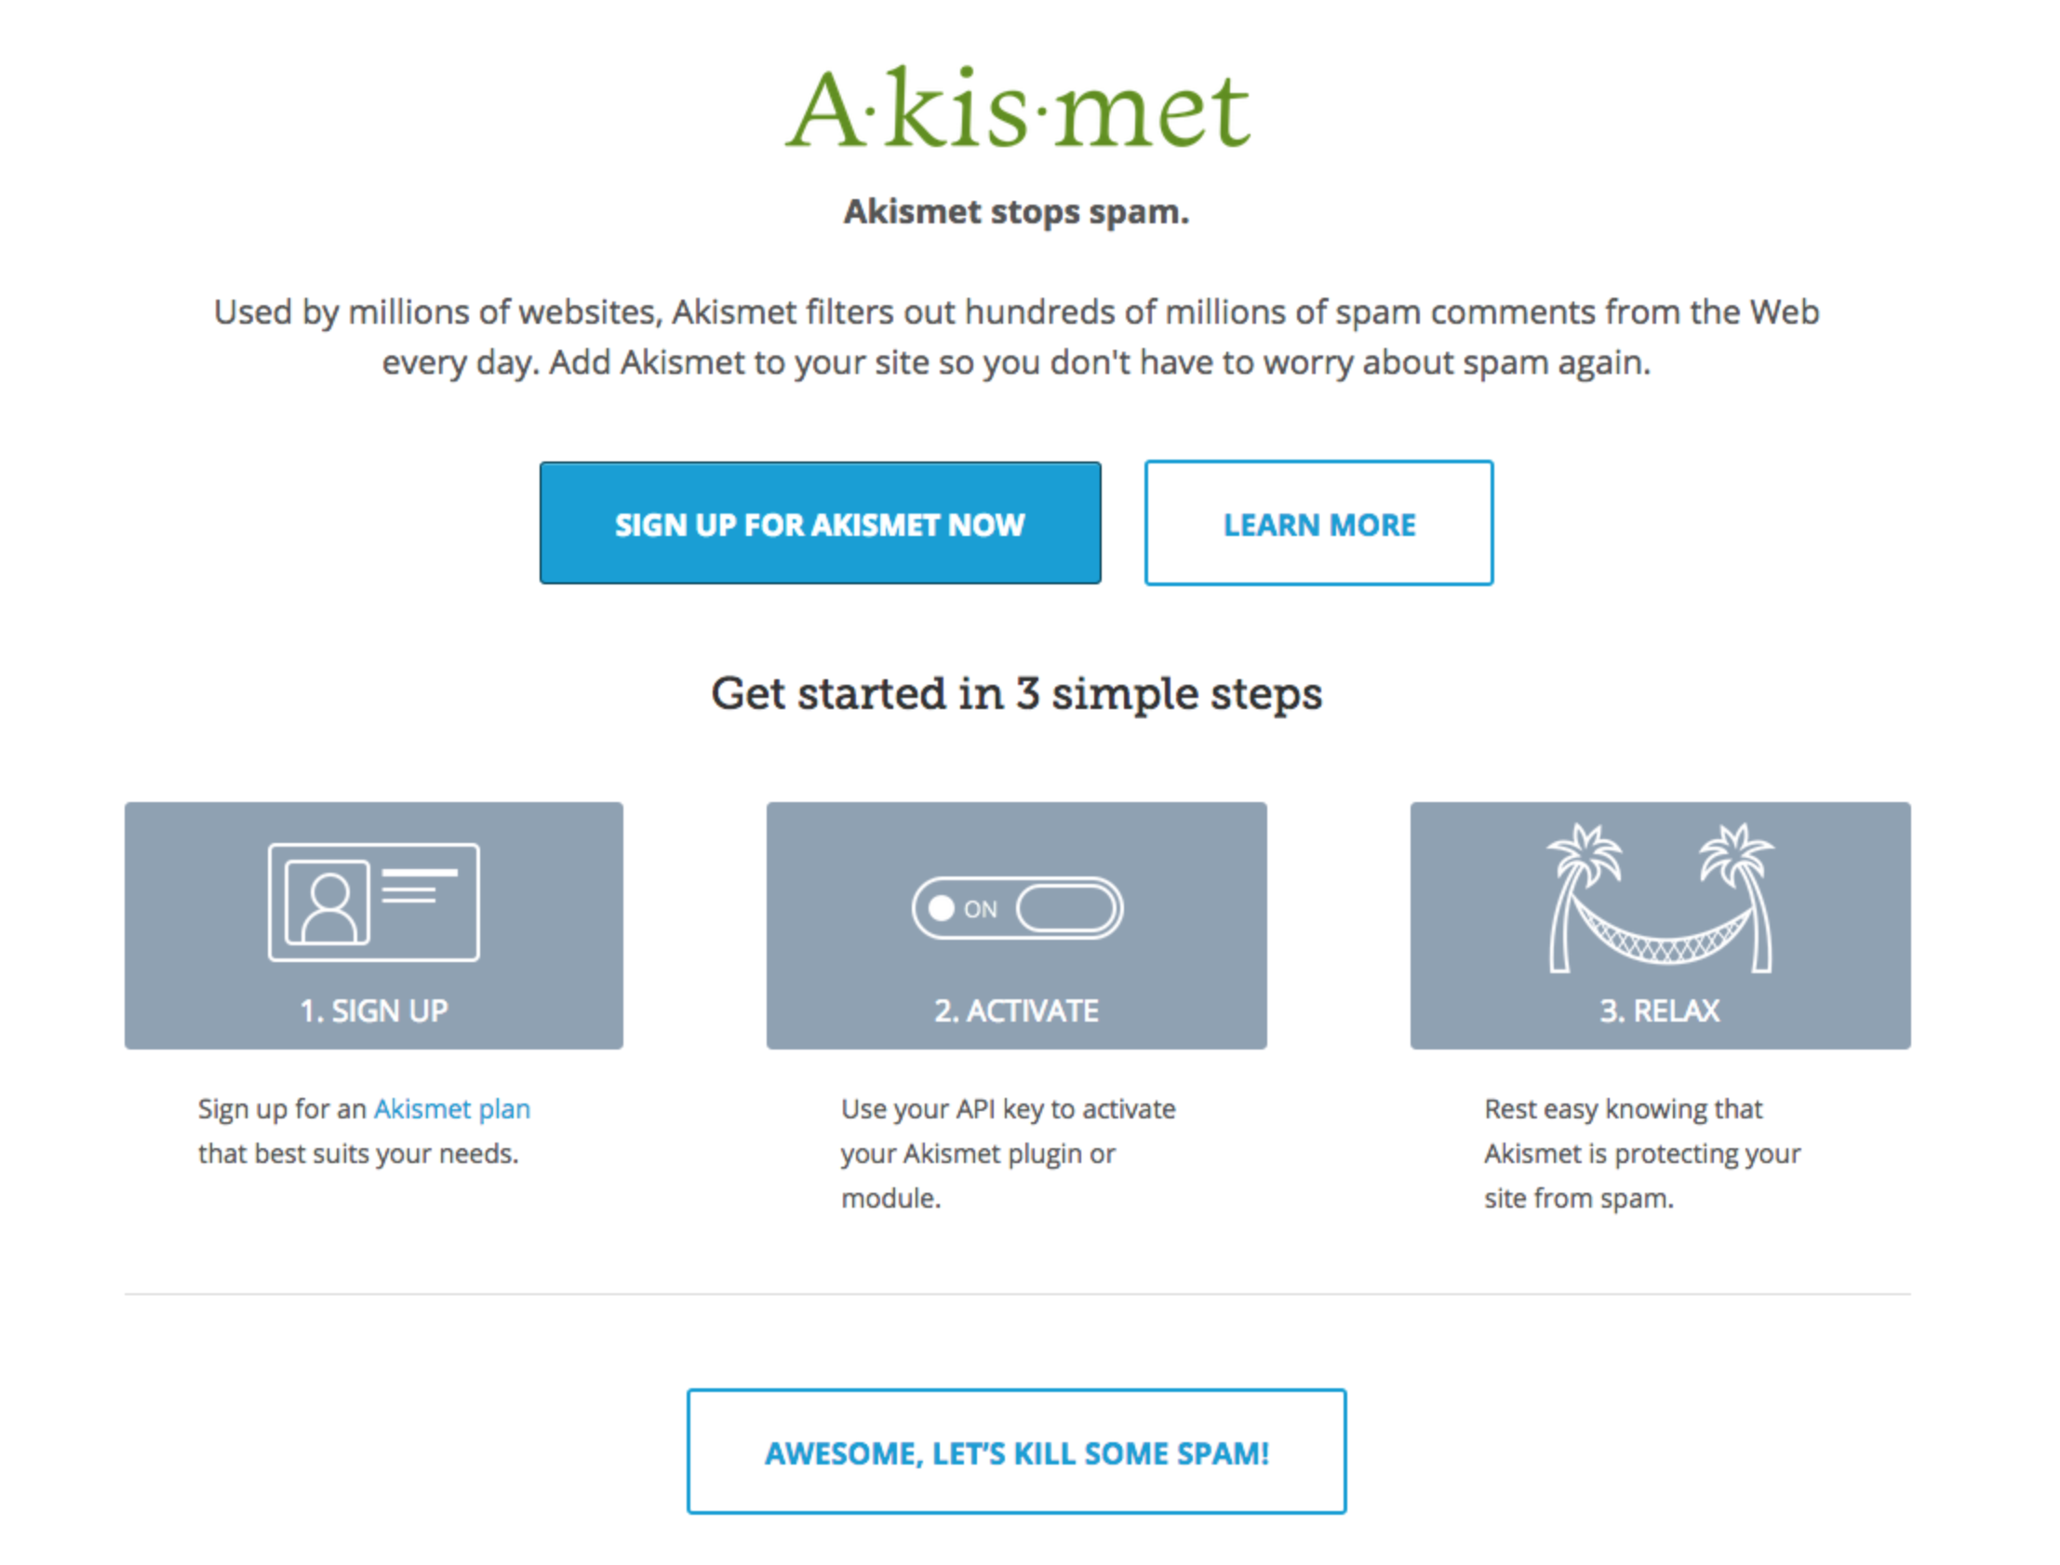Select the "1. SIGN UP" step label
This screenshot has height=1565, width=2060.
[x=373, y=1010]
